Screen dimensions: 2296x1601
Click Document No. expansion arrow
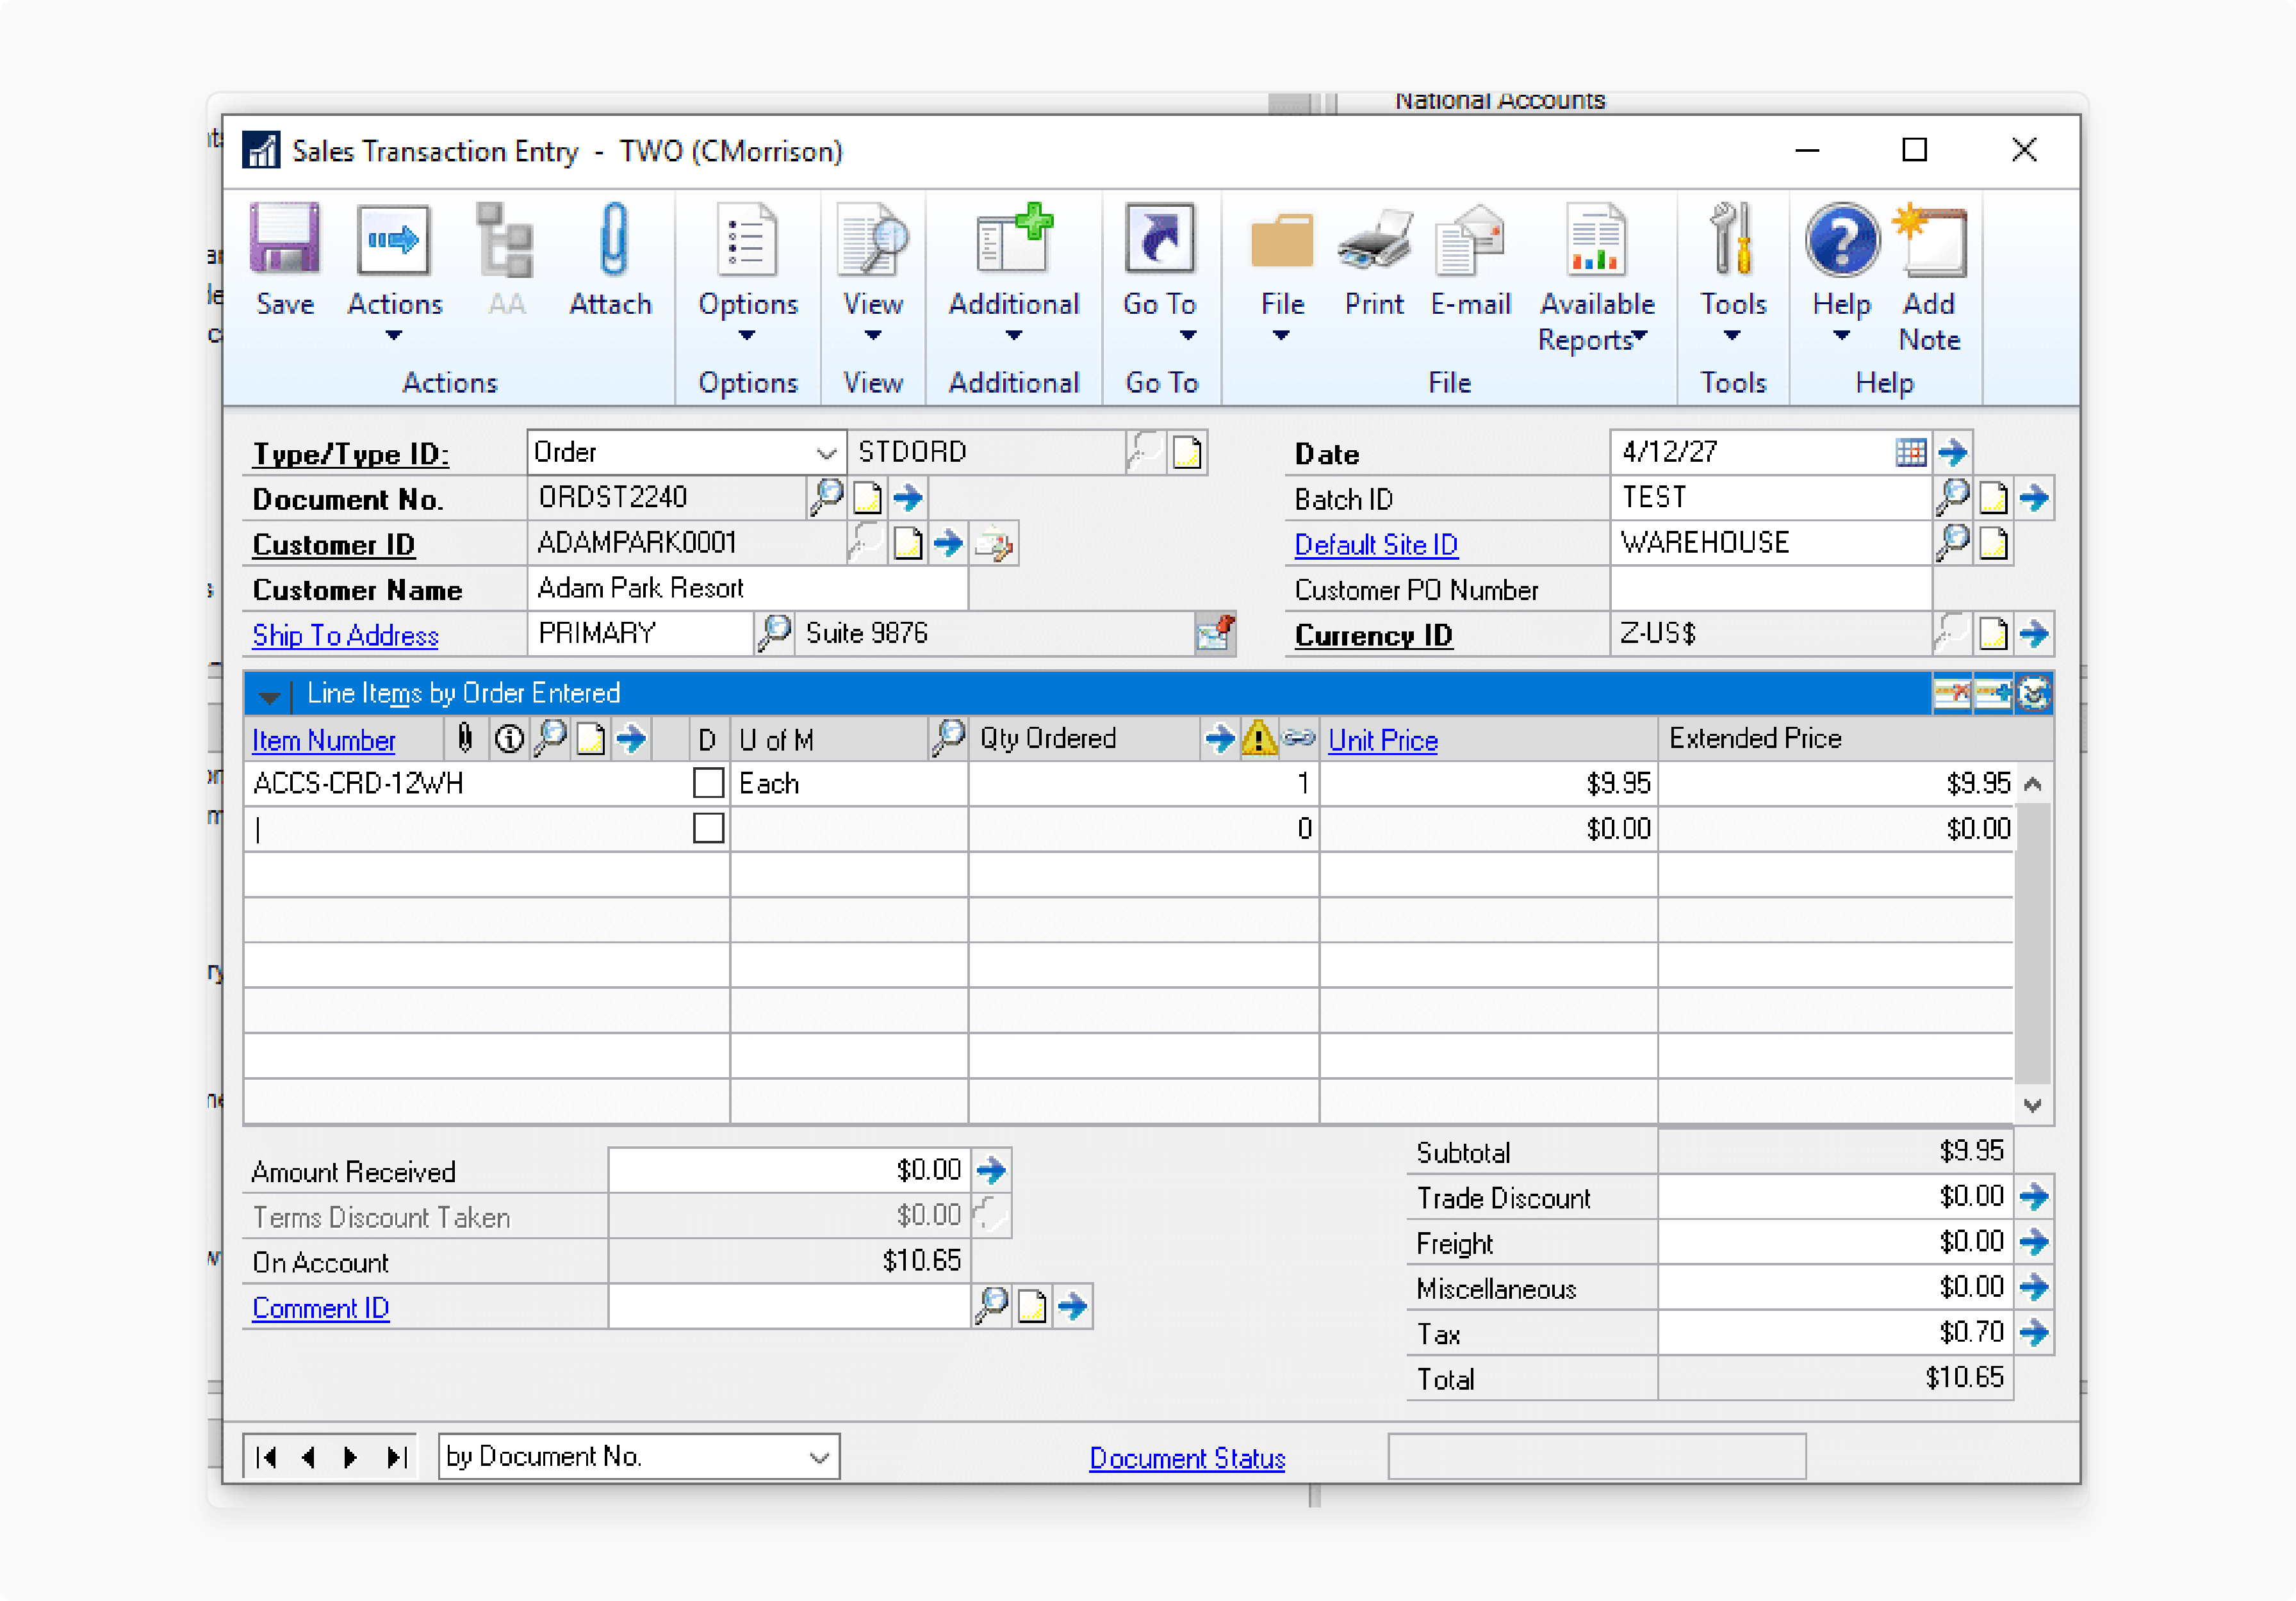(907, 497)
